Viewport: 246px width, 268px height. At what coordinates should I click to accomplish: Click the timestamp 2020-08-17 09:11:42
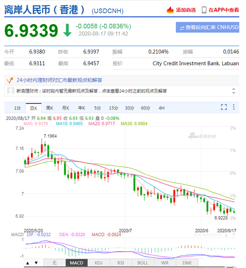pos(103,34)
